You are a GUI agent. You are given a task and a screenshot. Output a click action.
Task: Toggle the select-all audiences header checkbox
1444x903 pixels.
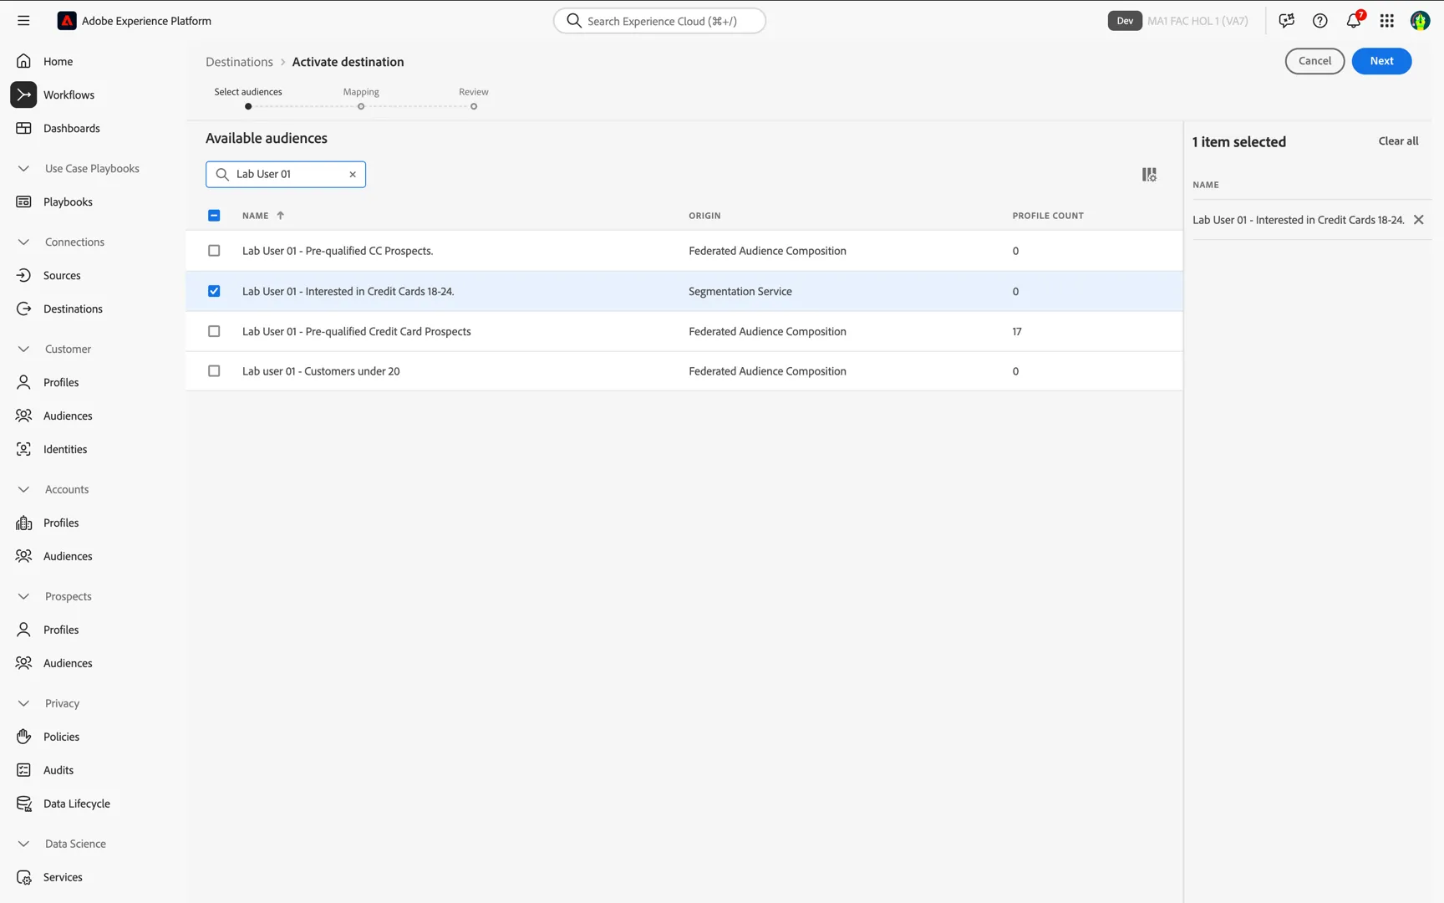[x=214, y=216]
